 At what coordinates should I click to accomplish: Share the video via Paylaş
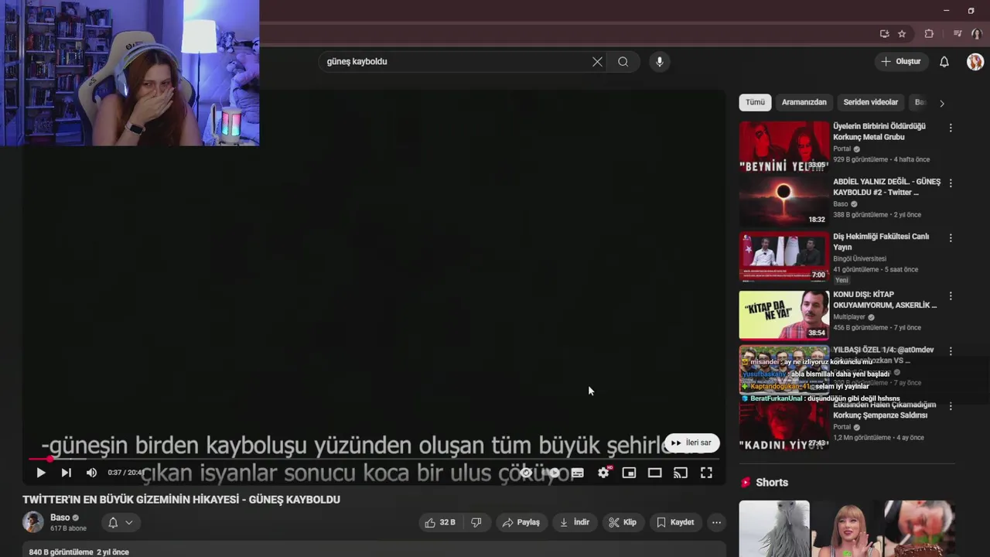[521, 522]
